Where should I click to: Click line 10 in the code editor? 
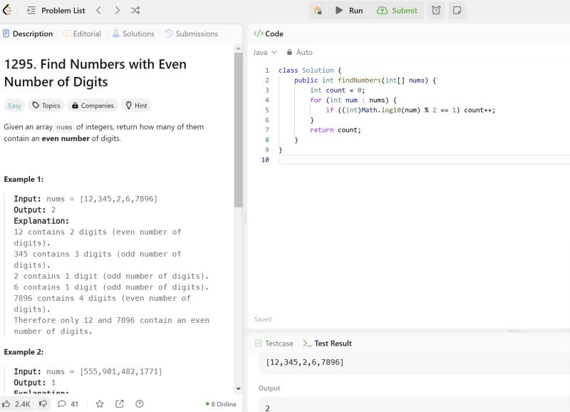(424, 160)
